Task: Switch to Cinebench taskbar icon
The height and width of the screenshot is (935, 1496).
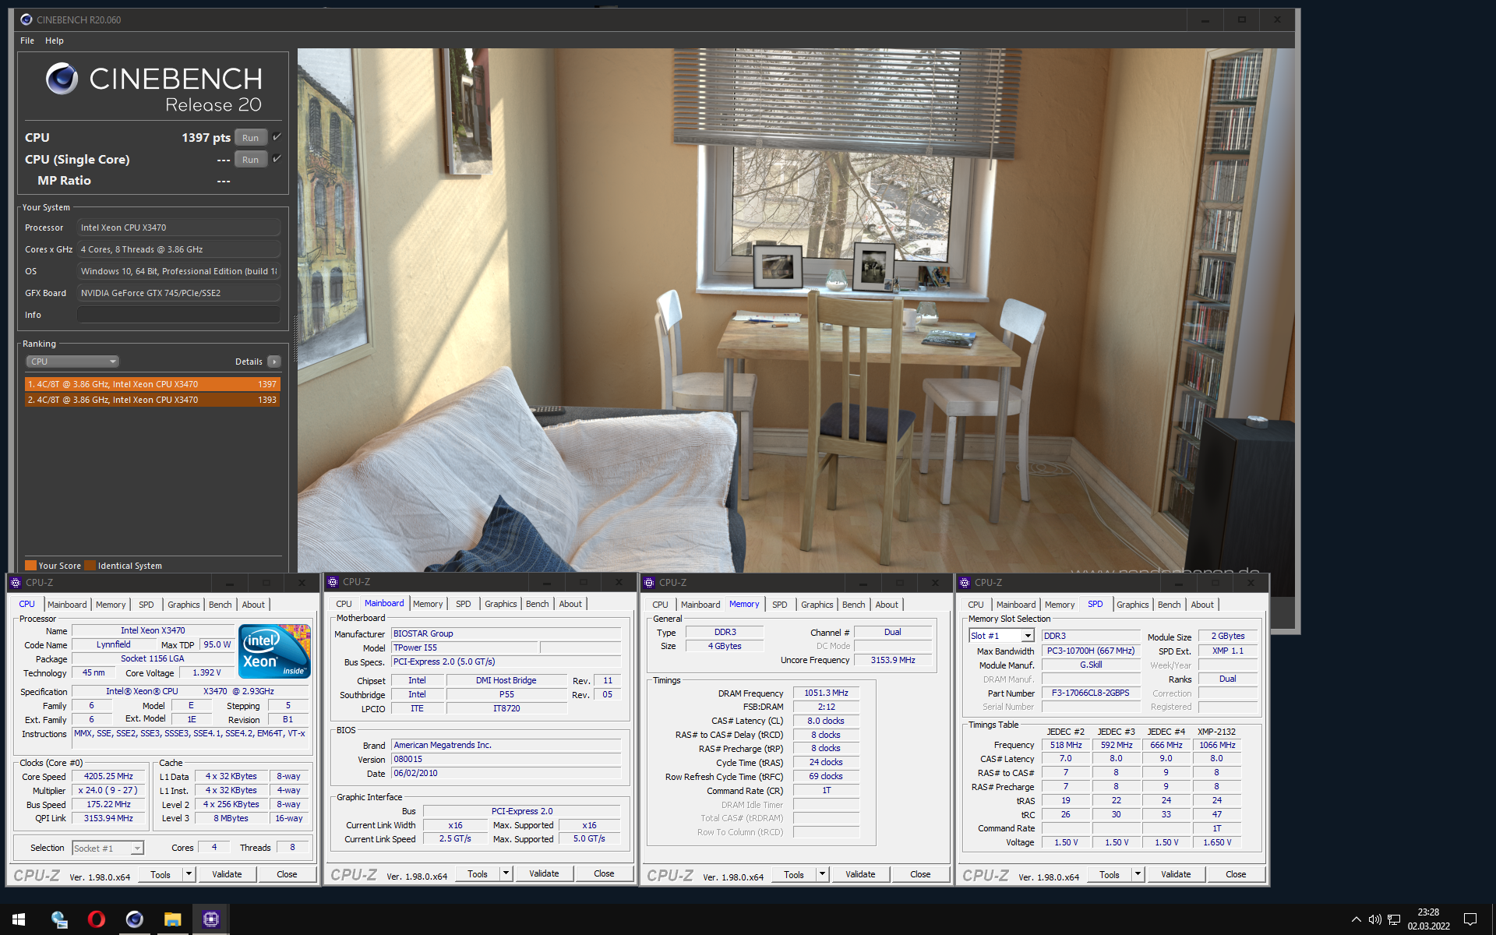Action: click(135, 919)
